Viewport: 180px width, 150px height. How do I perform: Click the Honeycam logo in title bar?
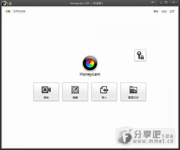(x=4, y=4)
